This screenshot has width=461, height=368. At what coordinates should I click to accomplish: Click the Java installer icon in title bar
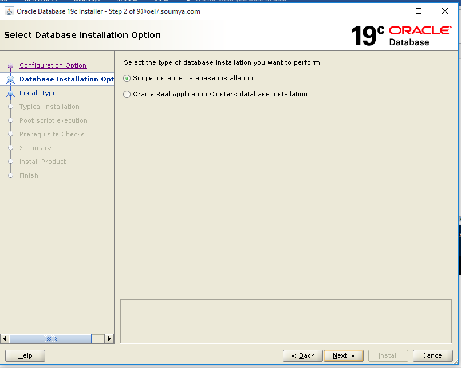[9, 11]
